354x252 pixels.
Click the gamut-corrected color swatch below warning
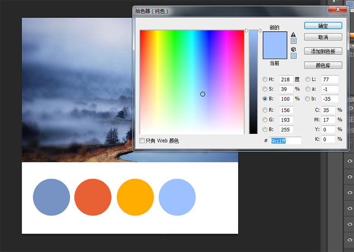click(294, 41)
